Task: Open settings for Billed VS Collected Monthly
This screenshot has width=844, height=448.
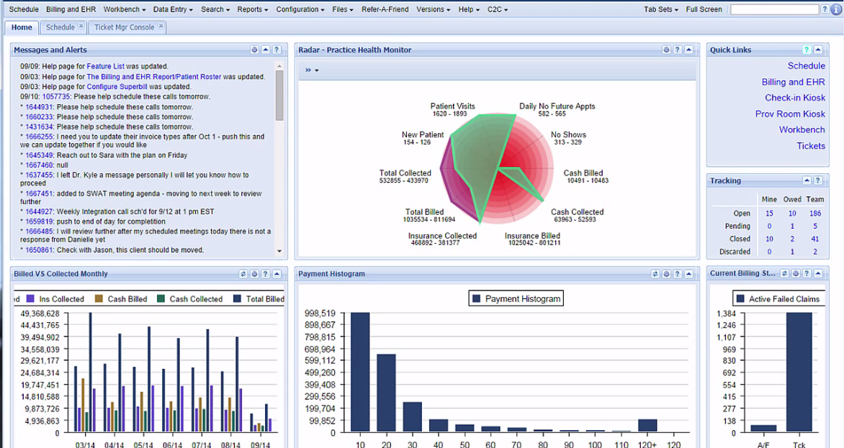Action: pyautogui.click(x=255, y=274)
